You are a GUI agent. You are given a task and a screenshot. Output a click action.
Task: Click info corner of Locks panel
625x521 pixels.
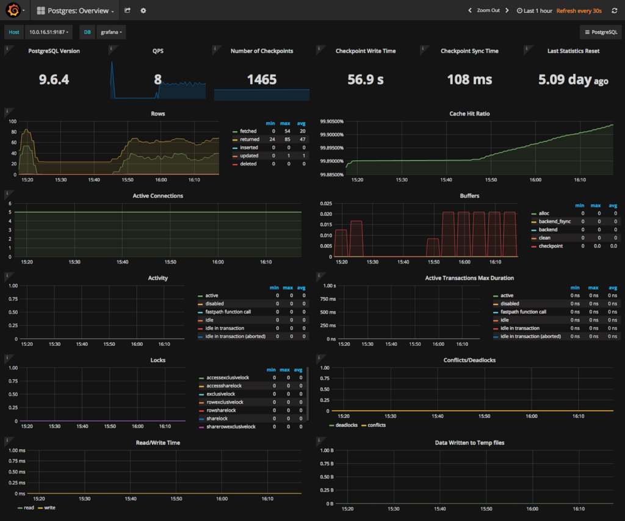coord(7,358)
